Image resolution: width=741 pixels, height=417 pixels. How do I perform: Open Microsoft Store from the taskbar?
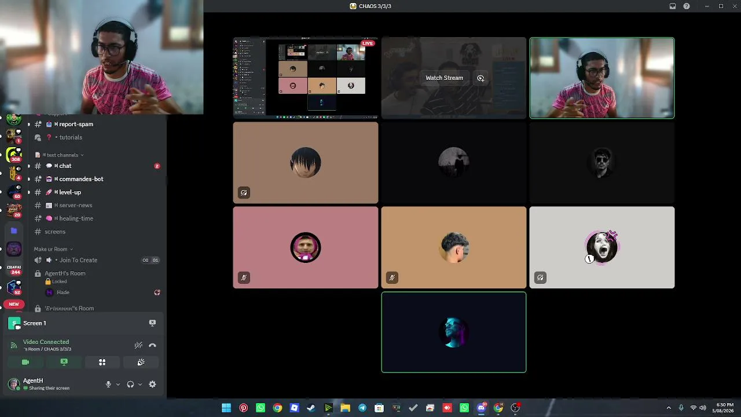pos(379,408)
